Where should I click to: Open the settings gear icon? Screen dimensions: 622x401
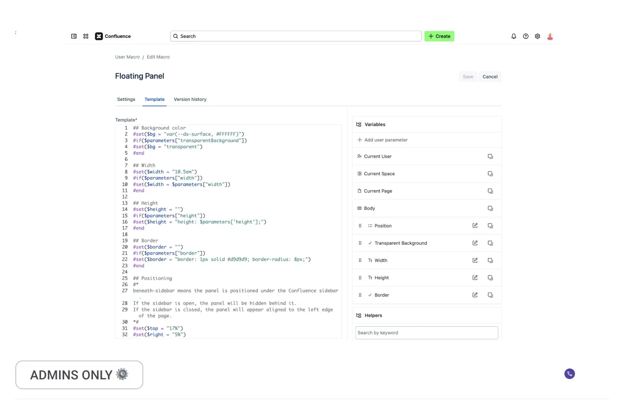pos(537,36)
